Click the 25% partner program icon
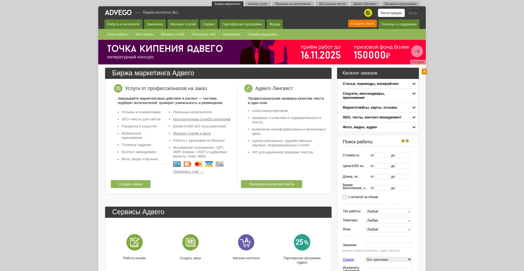Image resolution: width=524 pixels, height=271 pixels. (302, 242)
